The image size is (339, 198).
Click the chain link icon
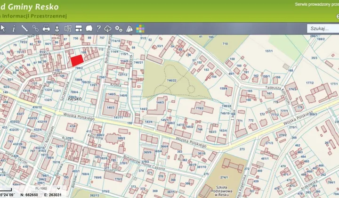coord(35,29)
